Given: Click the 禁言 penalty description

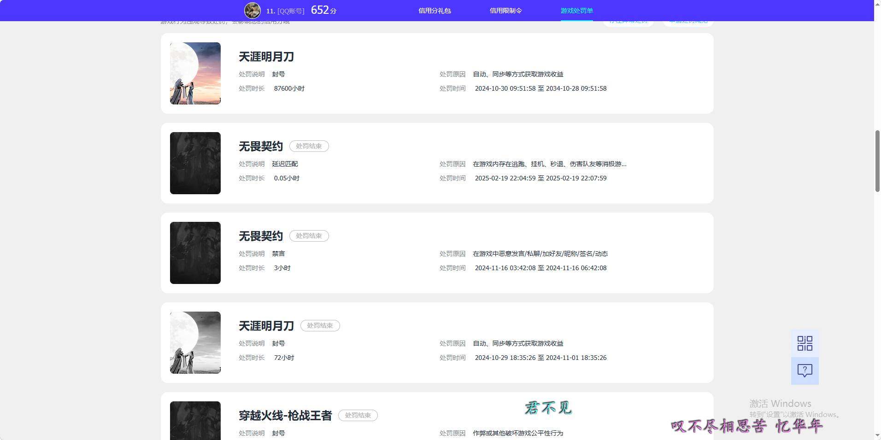Looking at the screenshot, I should (x=278, y=254).
